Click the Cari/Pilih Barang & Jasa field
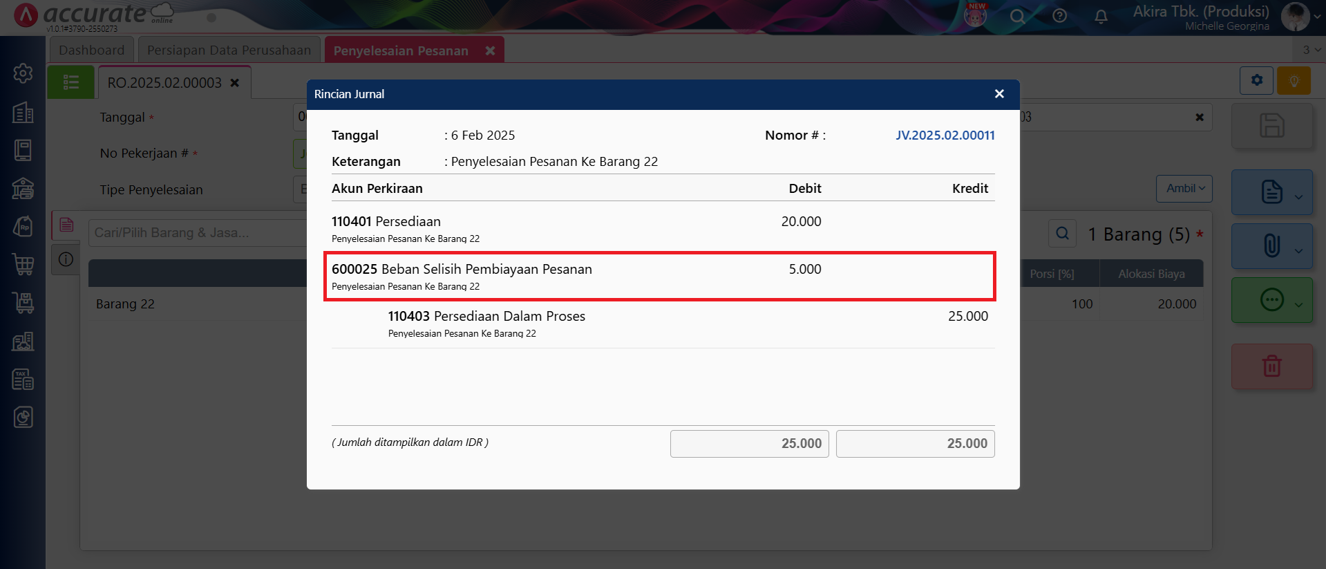This screenshot has width=1326, height=569. [x=197, y=233]
